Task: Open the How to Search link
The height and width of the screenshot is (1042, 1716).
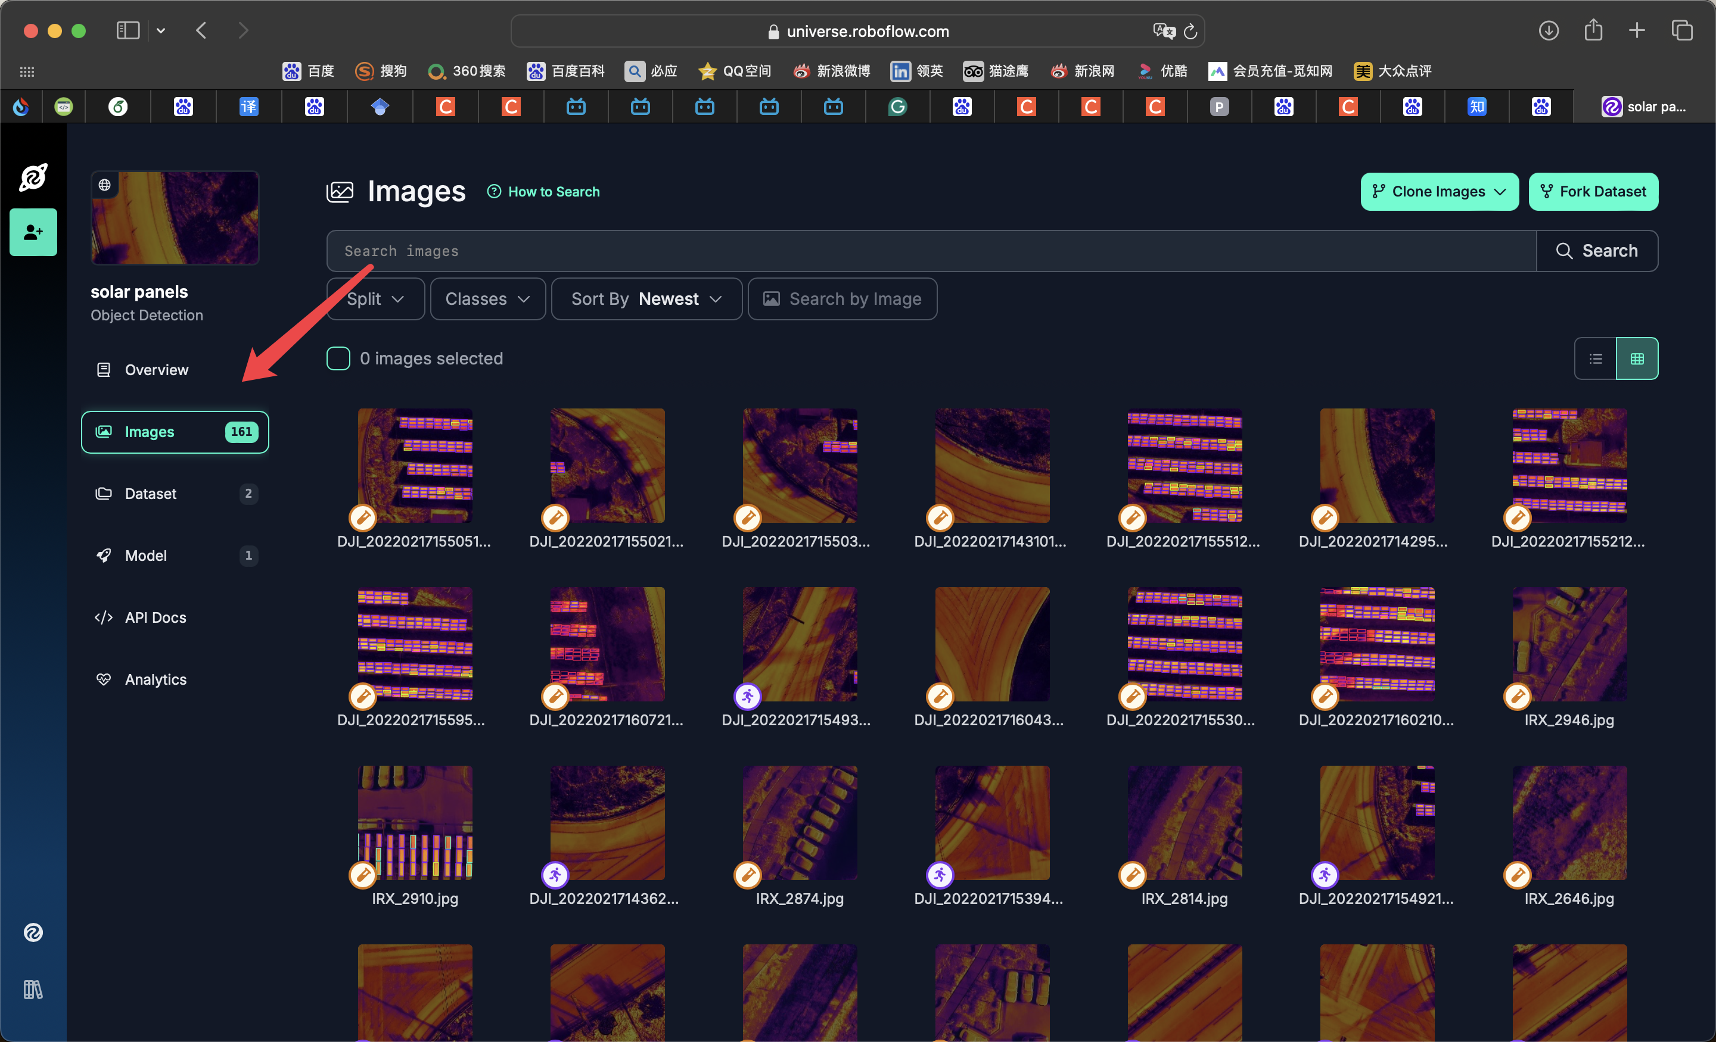Action: click(x=553, y=191)
